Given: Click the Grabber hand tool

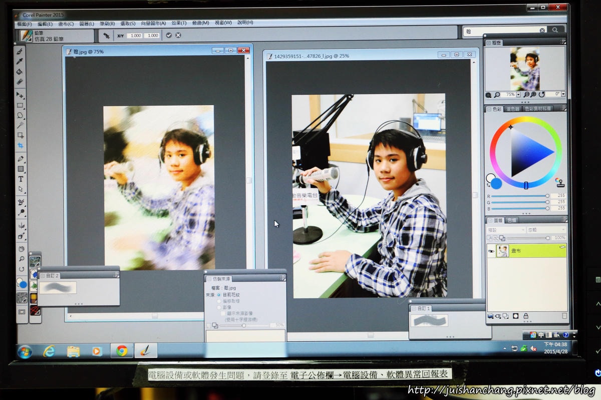Looking at the screenshot, I should [21, 248].
